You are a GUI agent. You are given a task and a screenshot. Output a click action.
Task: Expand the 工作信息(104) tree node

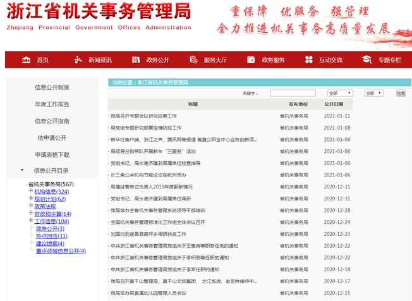pyautogui.click(x=31, y=221)
